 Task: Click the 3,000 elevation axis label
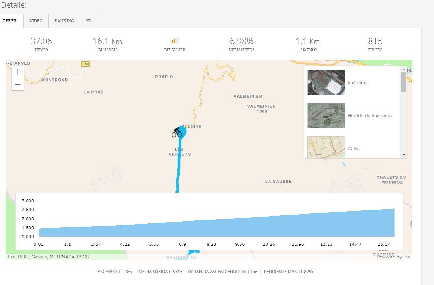tap(28, 201)
